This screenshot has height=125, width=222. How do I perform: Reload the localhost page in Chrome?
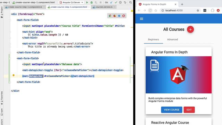pyautogui.click(x=150, y=10)
